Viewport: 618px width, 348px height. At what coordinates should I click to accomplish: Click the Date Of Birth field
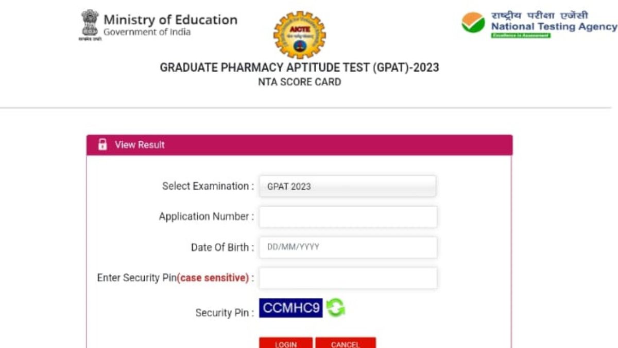[x=348, y=247]
